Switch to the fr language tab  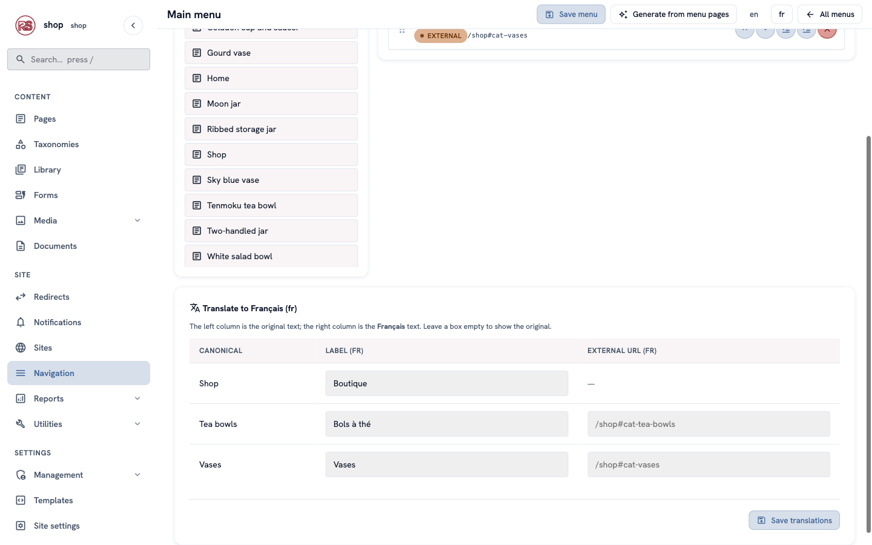pyautogui.click(x=782, y=15)
